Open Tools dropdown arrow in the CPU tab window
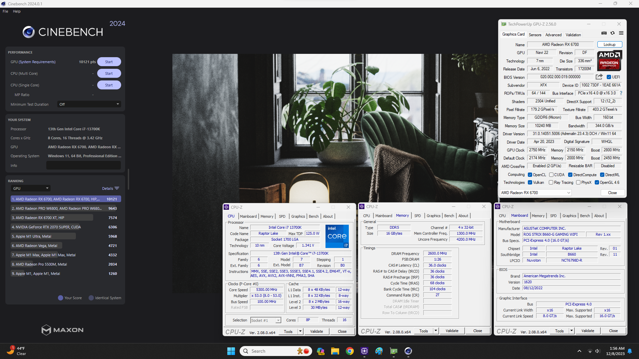This screenshot has height=359, width=639. [x=300, y=331]
